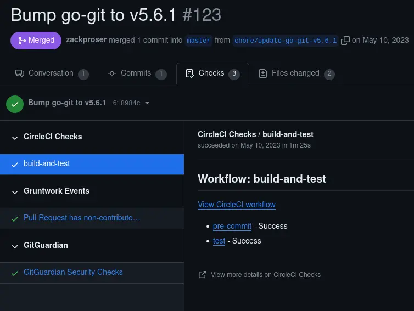Viewport: 414px width, 311px height.
Task: Open the commit 618984c dropdown arrow
Action: click(x=147, y=103)
